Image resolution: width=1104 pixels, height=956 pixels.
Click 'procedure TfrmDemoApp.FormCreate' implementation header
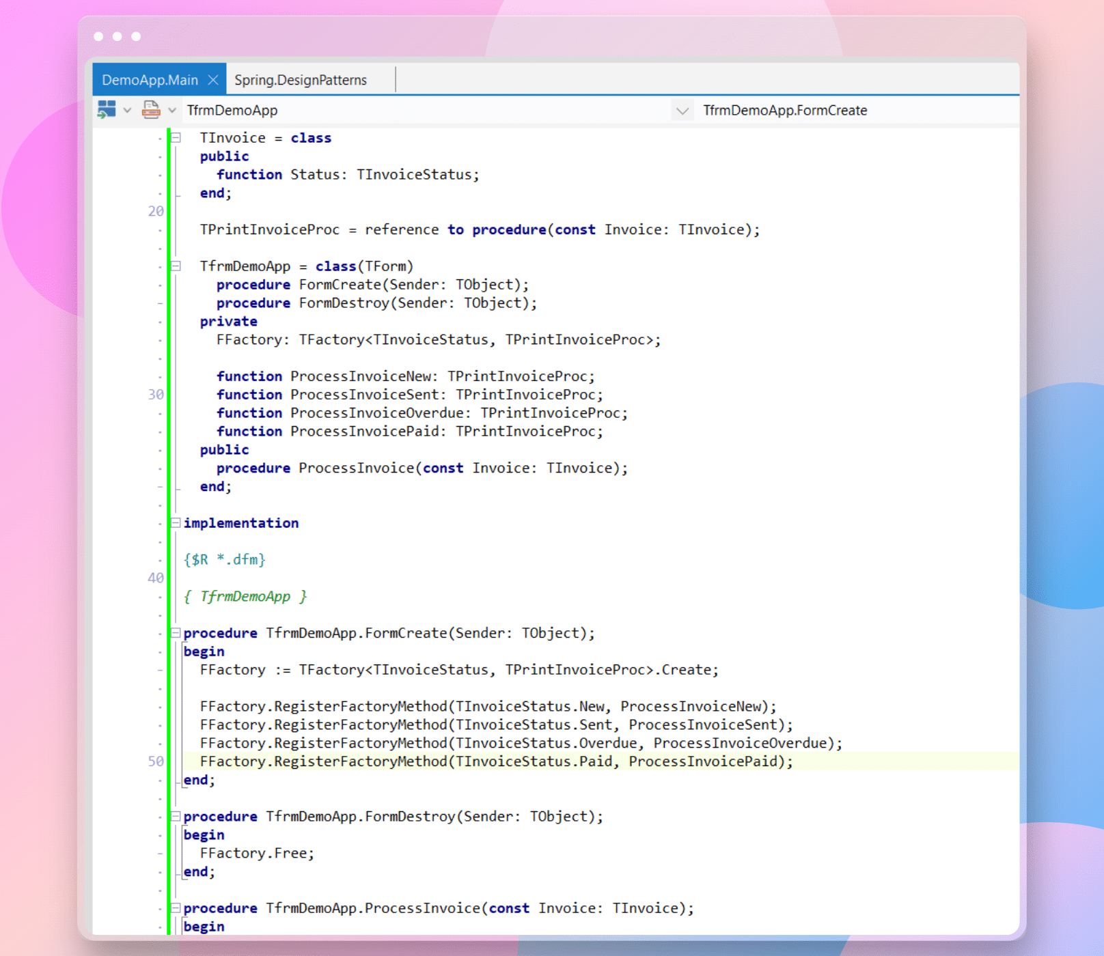click(x=389, y=633)
